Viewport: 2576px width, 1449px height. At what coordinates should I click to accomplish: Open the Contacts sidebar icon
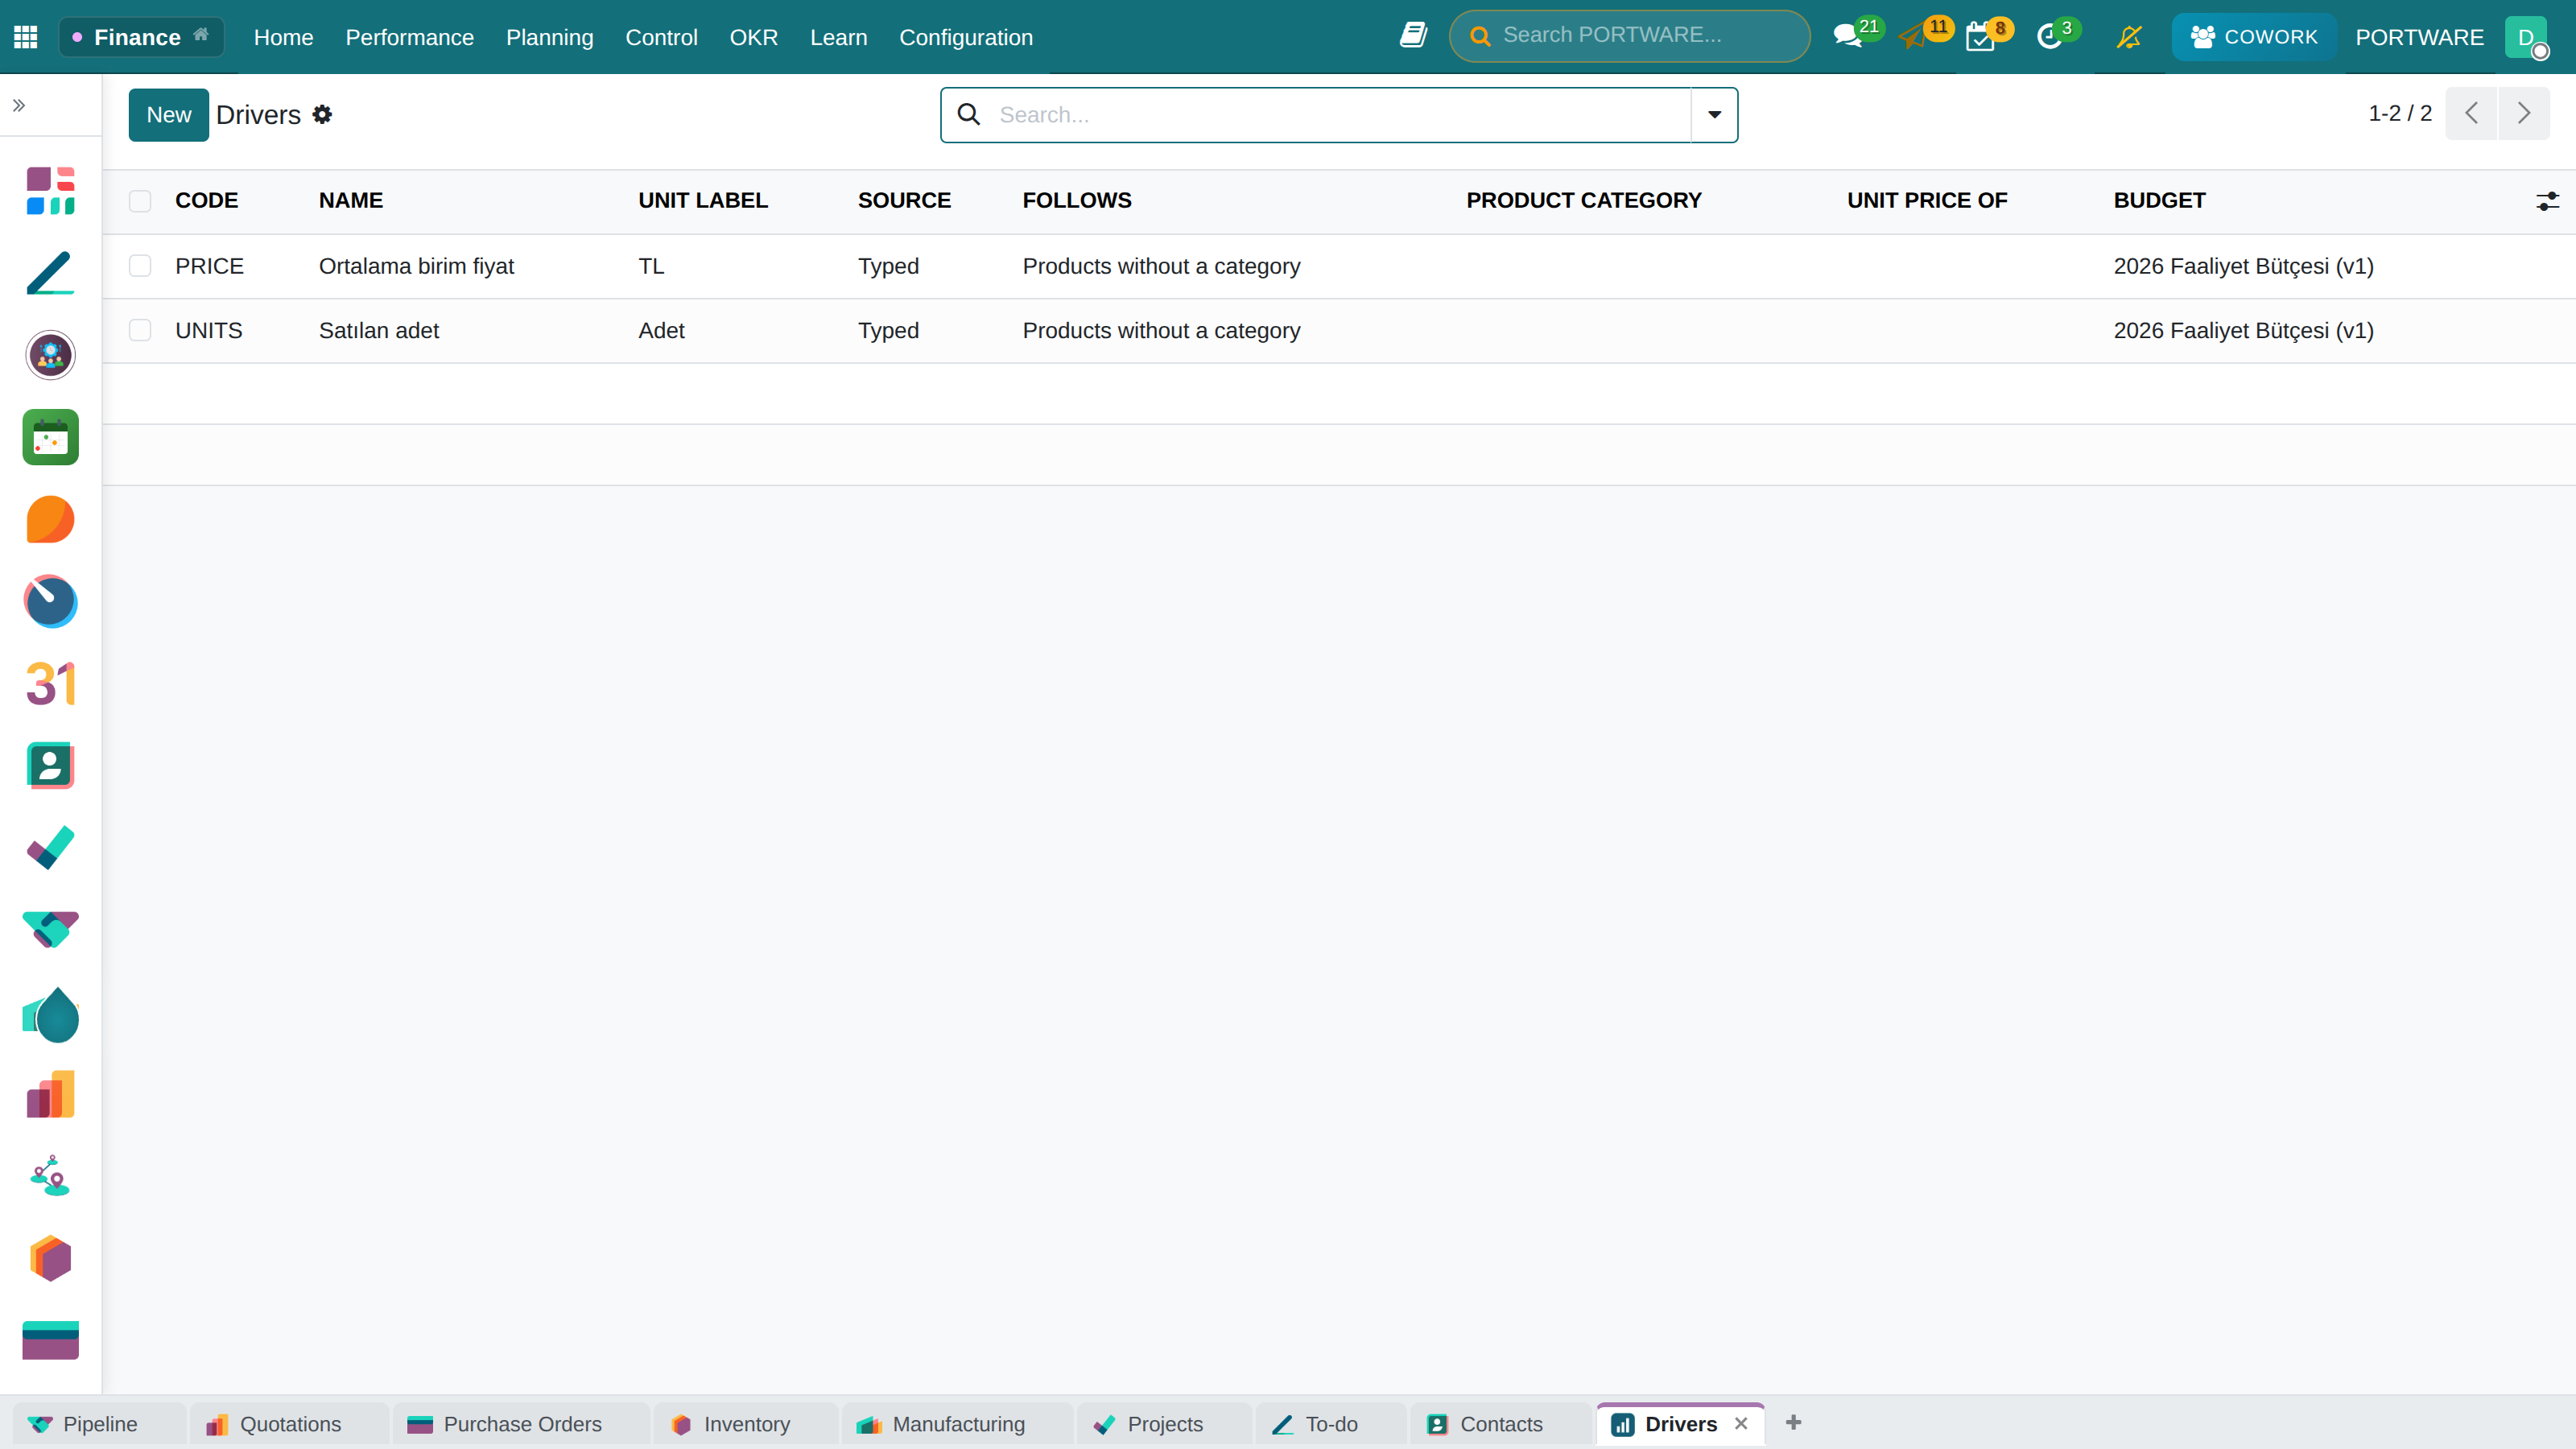(50, 766)
